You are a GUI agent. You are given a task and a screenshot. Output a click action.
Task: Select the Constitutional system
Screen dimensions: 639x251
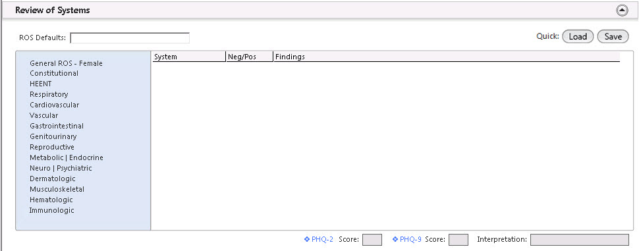point(54,73)
